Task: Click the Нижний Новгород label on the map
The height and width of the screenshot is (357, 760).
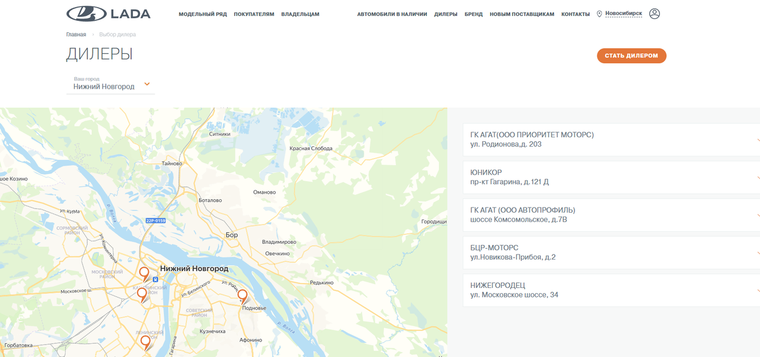Action: point(194,269)
